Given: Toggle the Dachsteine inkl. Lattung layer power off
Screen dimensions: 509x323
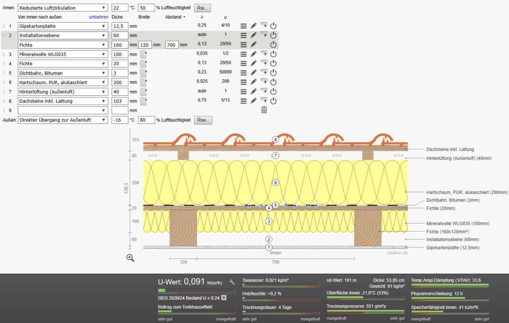Looking at the screenshot, I should (273, 101).
